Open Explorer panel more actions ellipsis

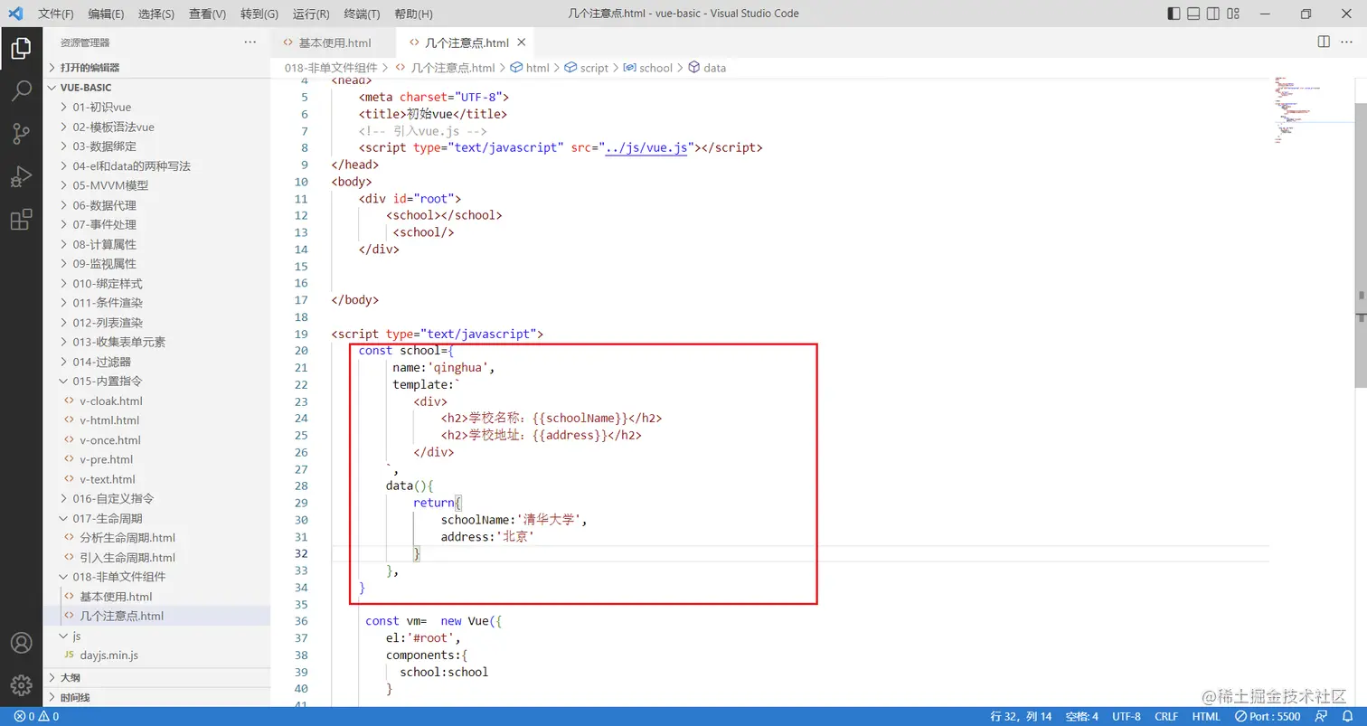(250, 42)
